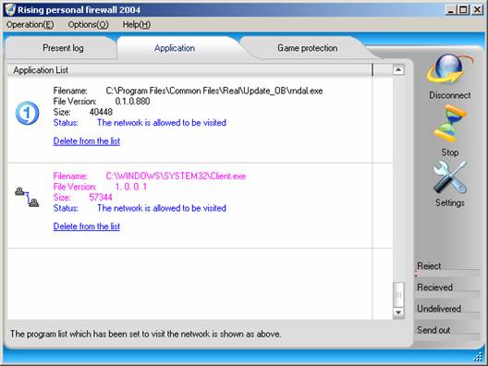
Task: Delete rndal.exe from the list
Action: (87, 141)
